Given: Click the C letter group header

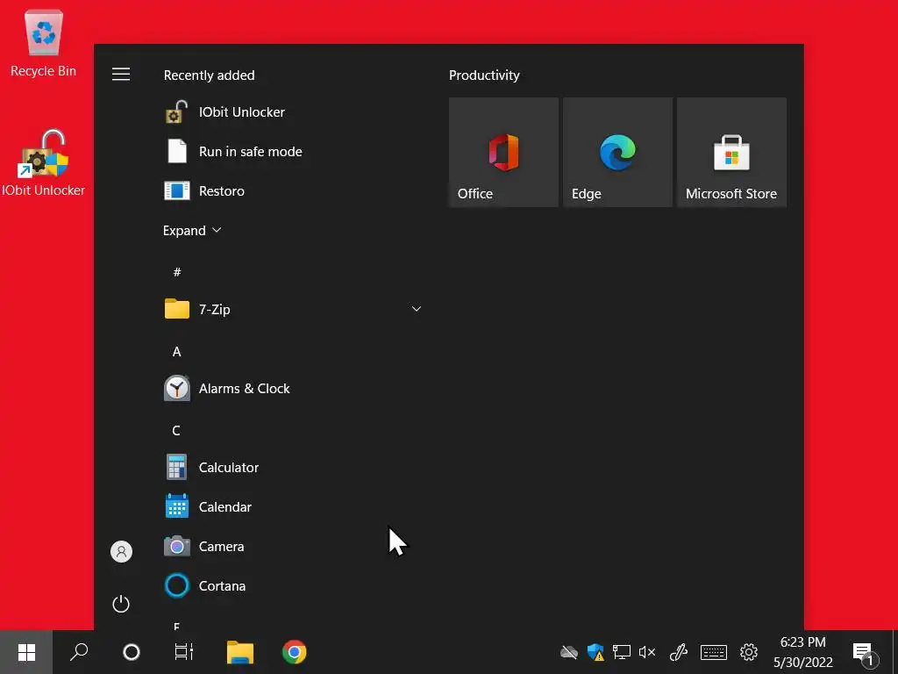Looking at the screenshot, I should (x=176, y=430).
